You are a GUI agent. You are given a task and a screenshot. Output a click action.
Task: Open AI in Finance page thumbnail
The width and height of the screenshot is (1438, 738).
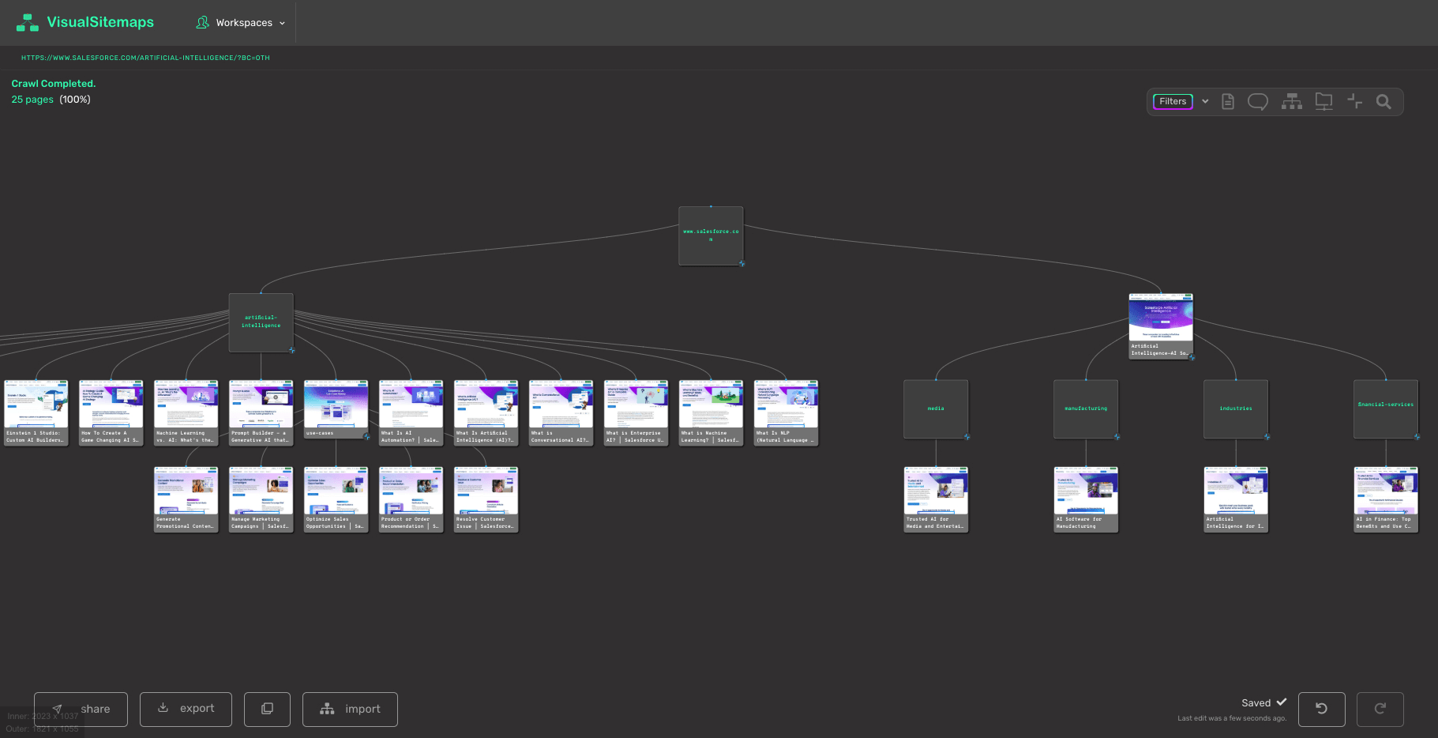[x=1386, y=499]
